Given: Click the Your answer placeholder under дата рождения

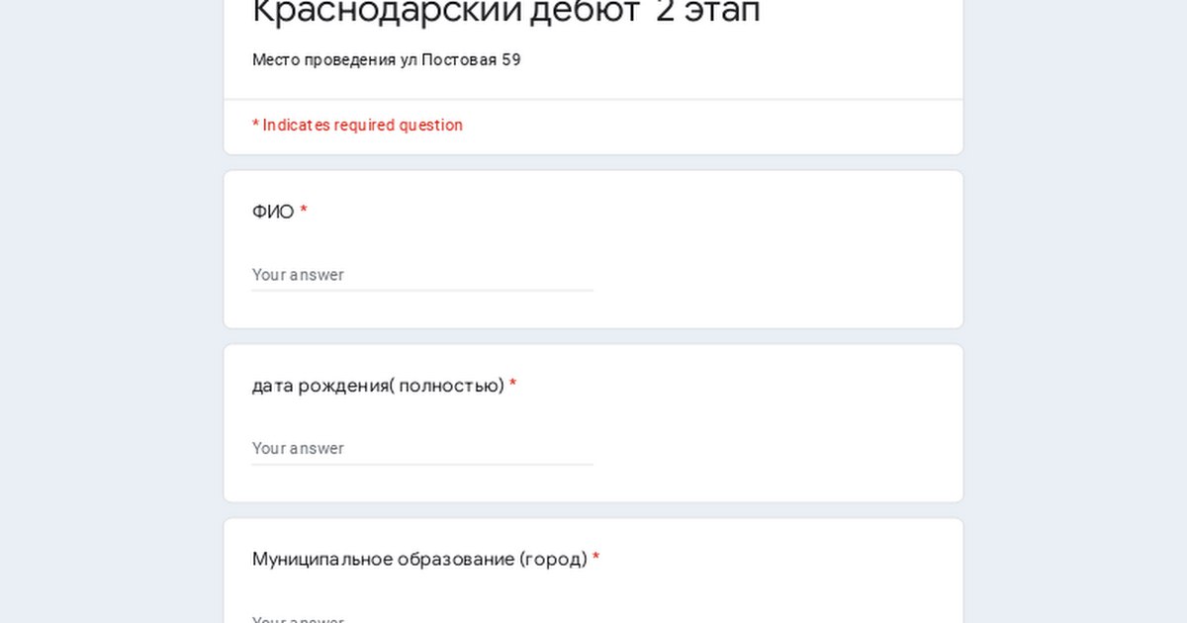Looking at the screenshot, I should [x=298, y=448].
